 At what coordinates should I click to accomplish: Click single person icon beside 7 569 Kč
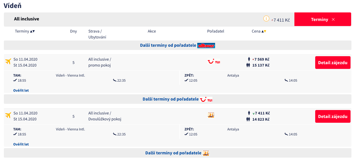249,59
